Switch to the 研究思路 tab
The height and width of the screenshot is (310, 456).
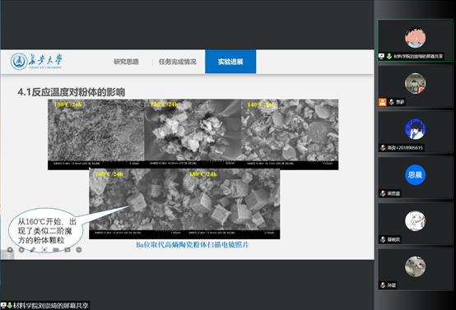(x=126, y=62)
